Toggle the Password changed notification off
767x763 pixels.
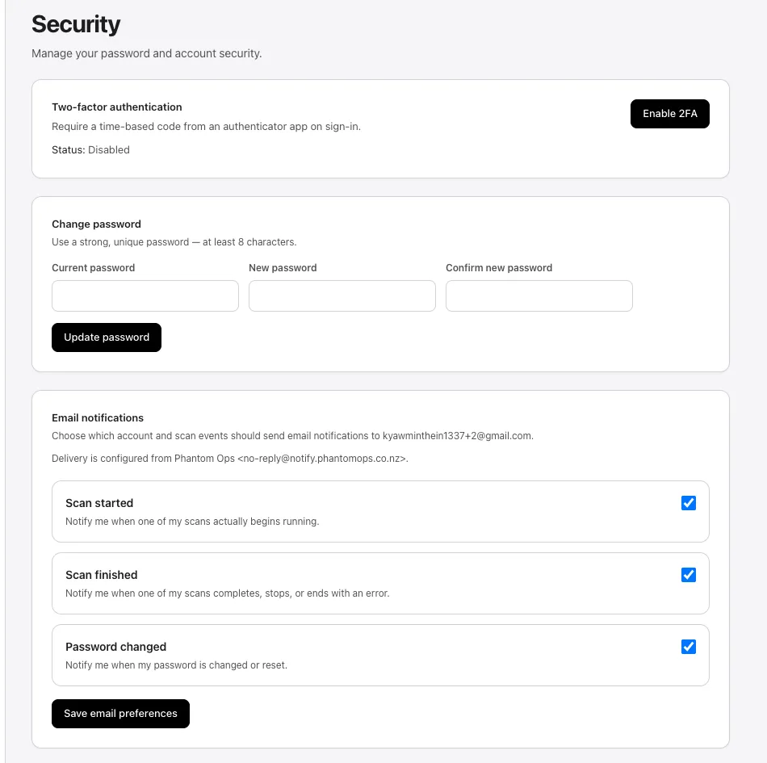pos(688,646)
